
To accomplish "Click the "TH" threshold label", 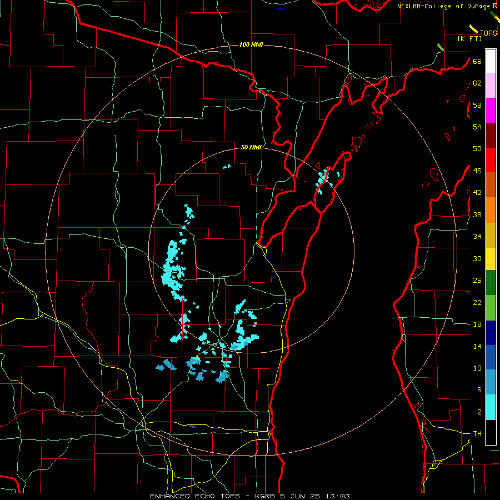I will tap(477, 434).
